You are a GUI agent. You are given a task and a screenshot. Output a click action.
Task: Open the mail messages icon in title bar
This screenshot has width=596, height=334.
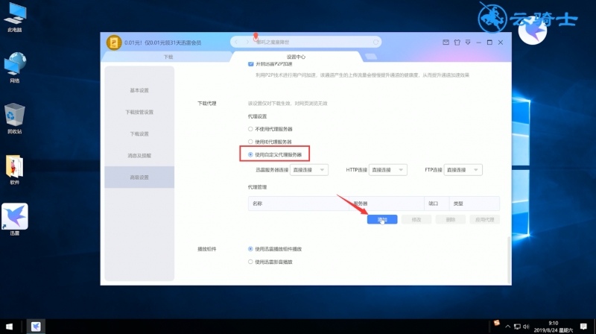(446, 42)
